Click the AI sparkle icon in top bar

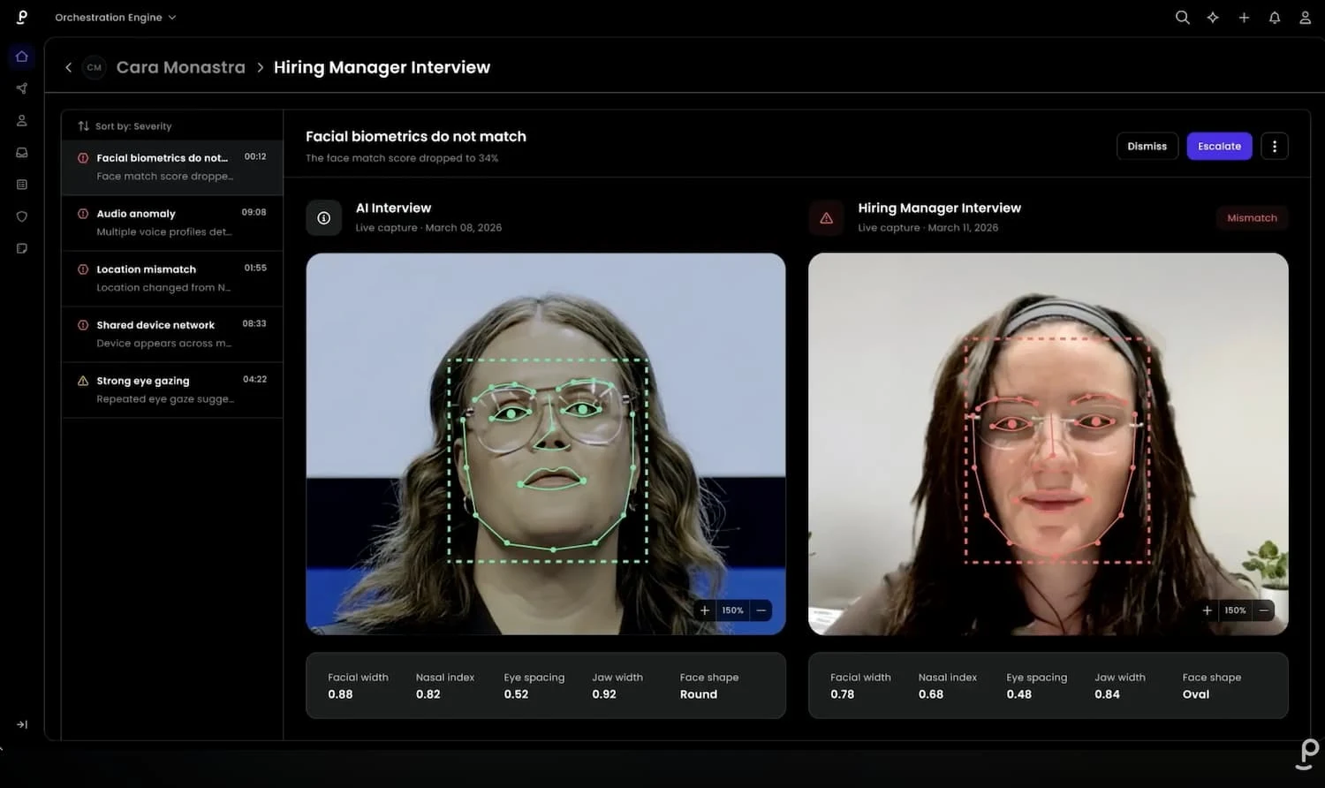[1213, 18]
